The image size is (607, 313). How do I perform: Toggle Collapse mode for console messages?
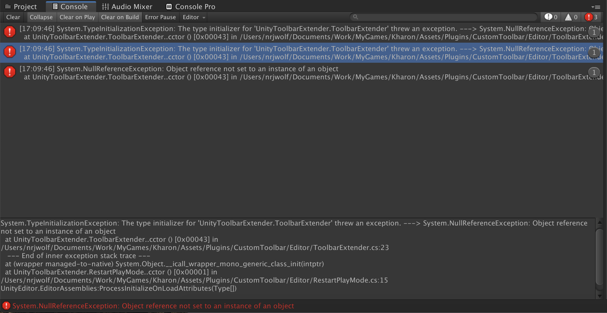pyautogui.click(x=41, y=17)
